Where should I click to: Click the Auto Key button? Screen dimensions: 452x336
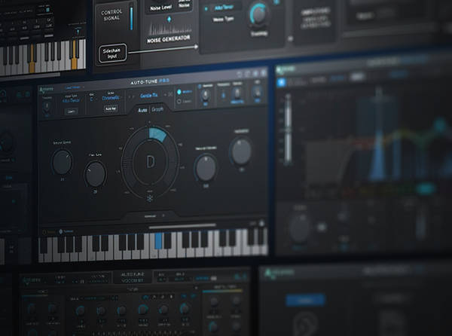point(110,108)
